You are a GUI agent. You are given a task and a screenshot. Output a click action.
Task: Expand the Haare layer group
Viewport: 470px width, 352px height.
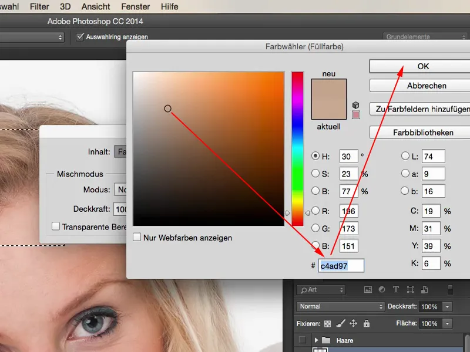(x=316, y=340)
